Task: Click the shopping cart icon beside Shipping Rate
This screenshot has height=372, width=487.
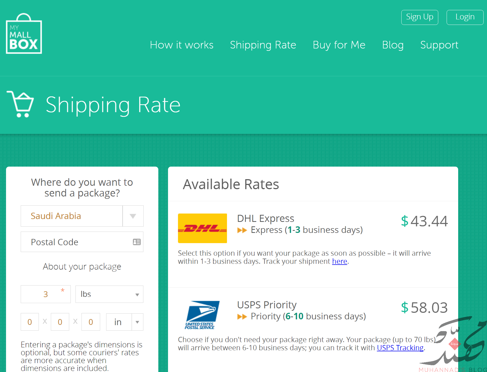Action: [x=20, y=104]
